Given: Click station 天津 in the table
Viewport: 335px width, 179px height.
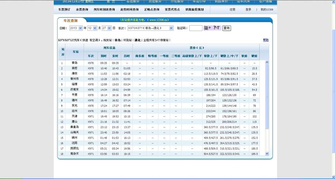Looking at the screenshot, I should point(75,116).
